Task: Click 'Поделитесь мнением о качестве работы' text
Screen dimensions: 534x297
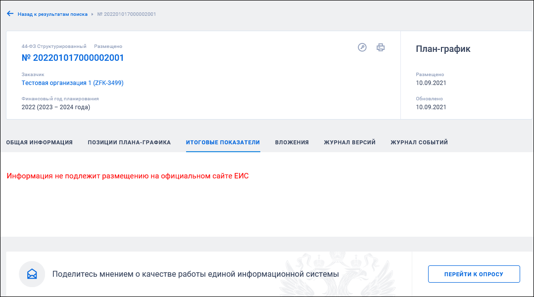Action: pos(195,274)
